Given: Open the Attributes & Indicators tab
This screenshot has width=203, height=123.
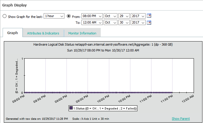Looking at the screenshot, I should click(x=43, y=33).
